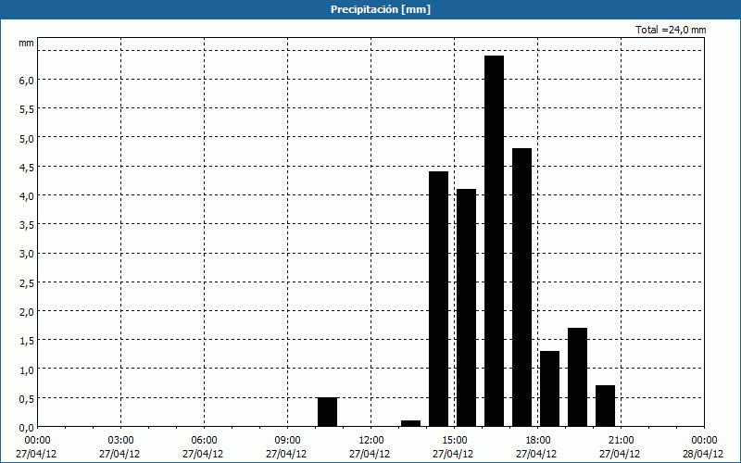Click the 3,0 y-axis label
Viewport: 741px width, 463px height.
pyautogui.click(x=27, y=254)
